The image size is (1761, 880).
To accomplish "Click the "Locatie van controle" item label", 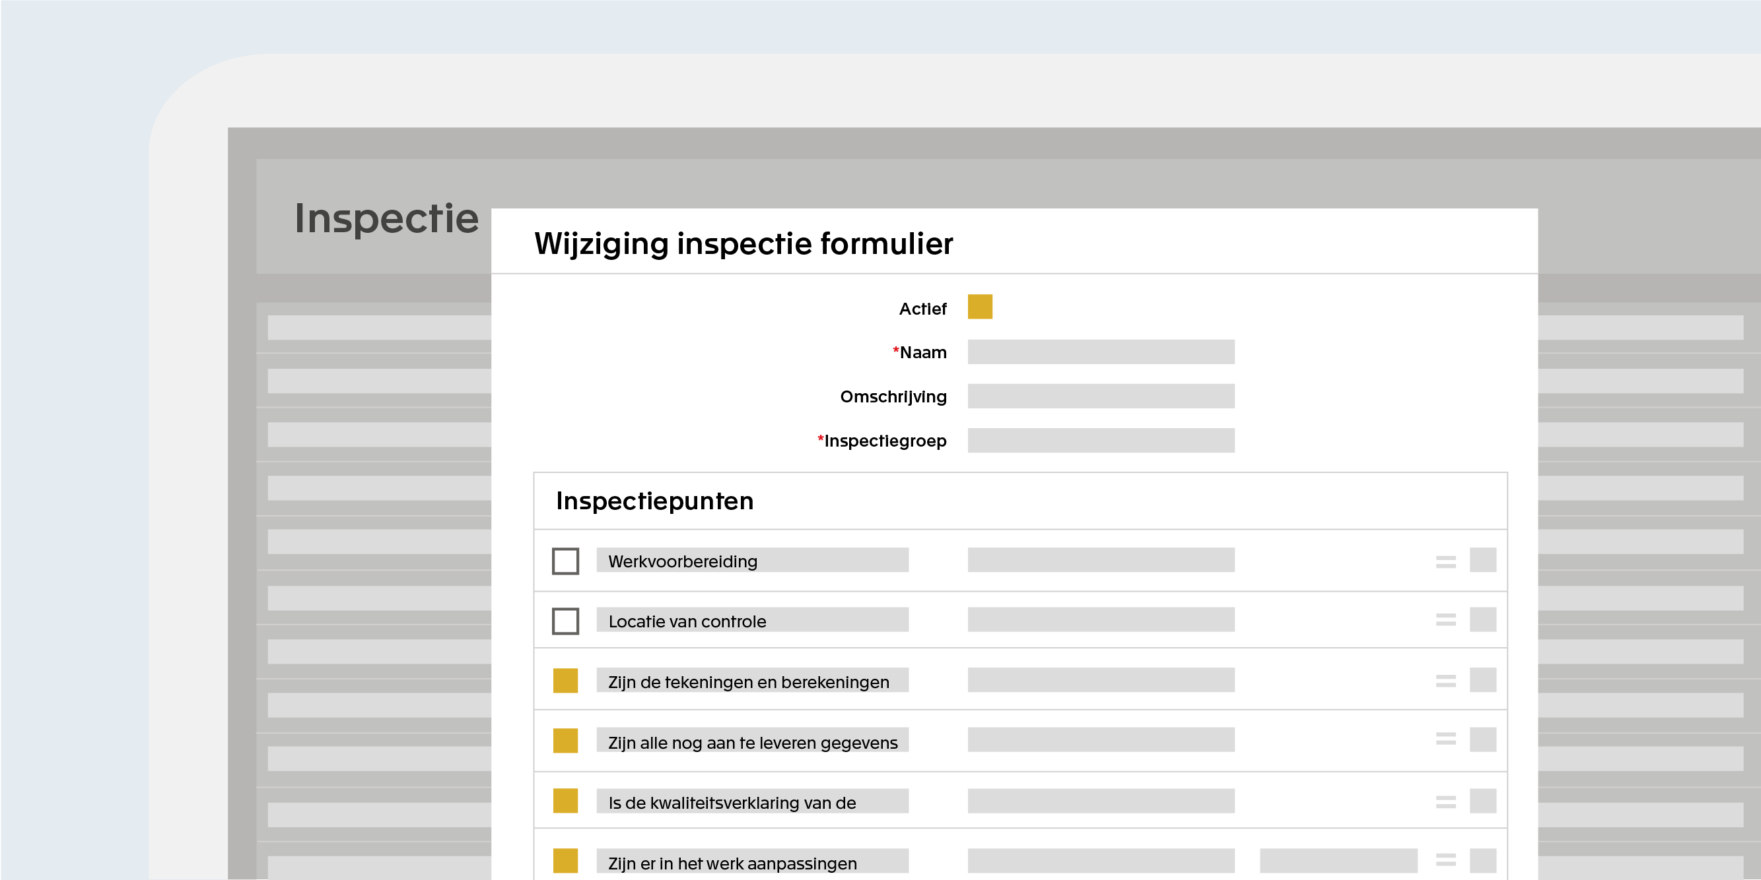I will pos(690,621).
